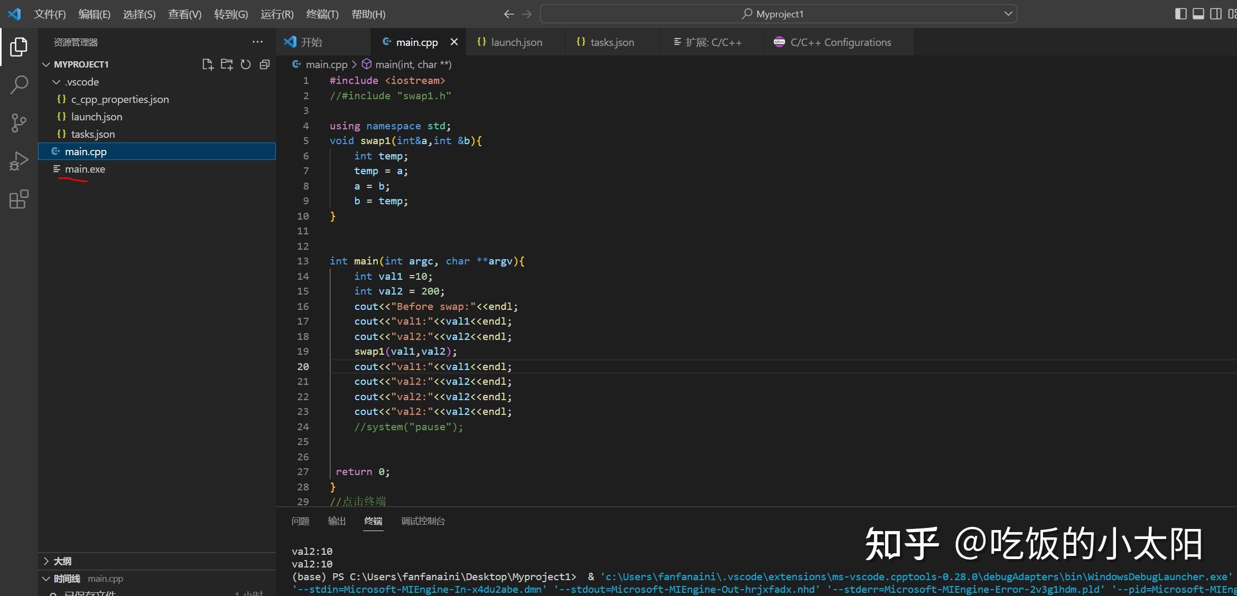Switch to the main.cpp editor tab
The height and width of the screenshot is (596, 1237).
point(417,42)
